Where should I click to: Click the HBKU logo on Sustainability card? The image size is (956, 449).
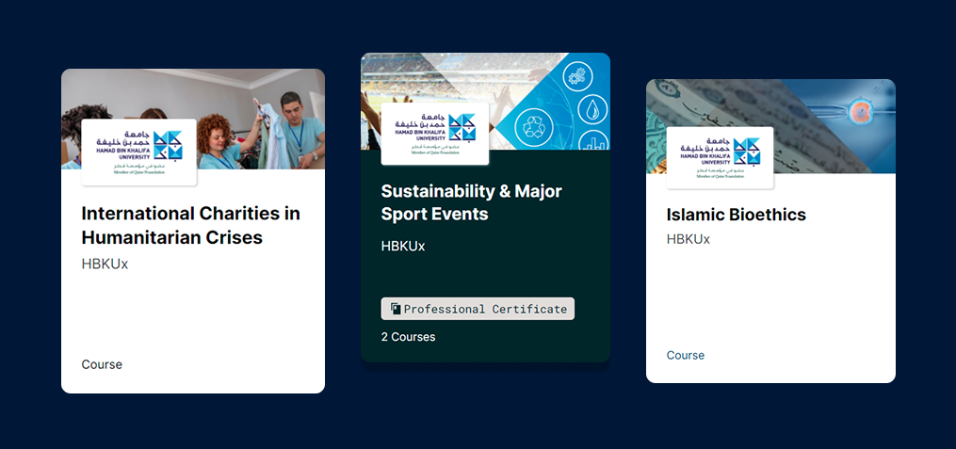pos(435,134)
